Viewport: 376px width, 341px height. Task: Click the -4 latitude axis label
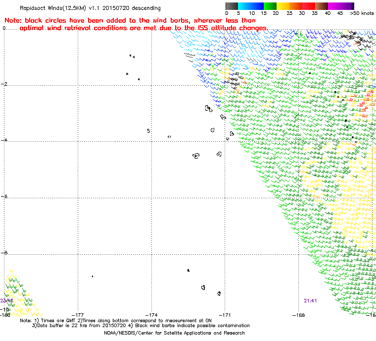click(x=4, y=140)
